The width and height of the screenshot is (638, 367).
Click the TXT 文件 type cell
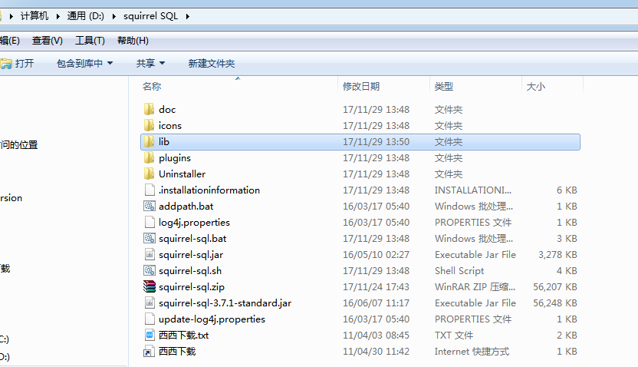(454, 336)
